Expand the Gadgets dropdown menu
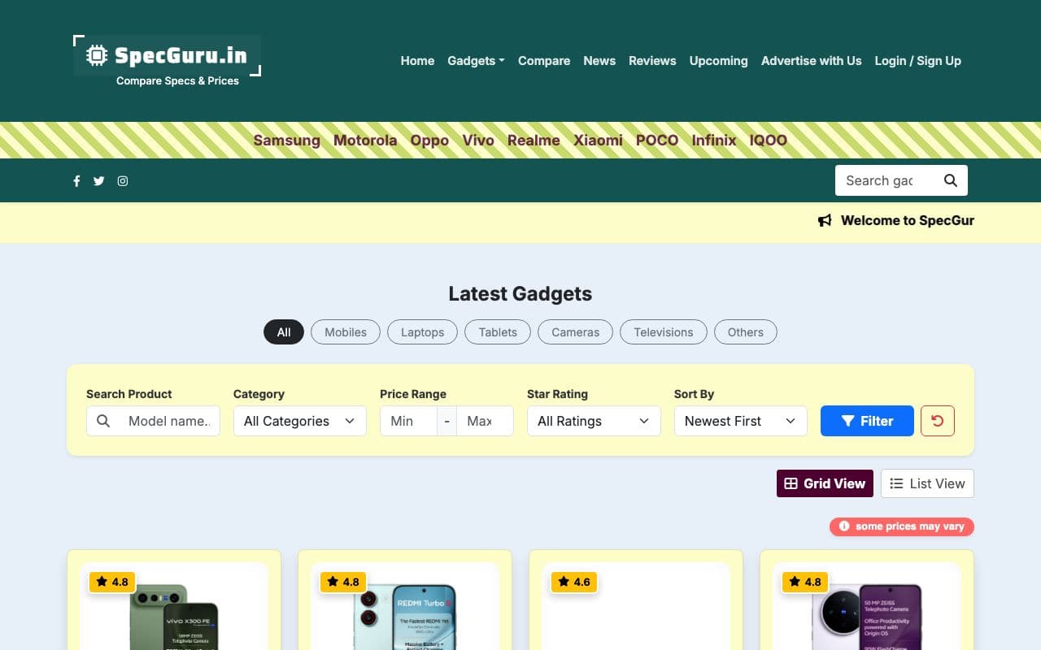Image resolution: width=1041 pixels, height=650 pixels. pyautogui.click(x=476, y=61)
